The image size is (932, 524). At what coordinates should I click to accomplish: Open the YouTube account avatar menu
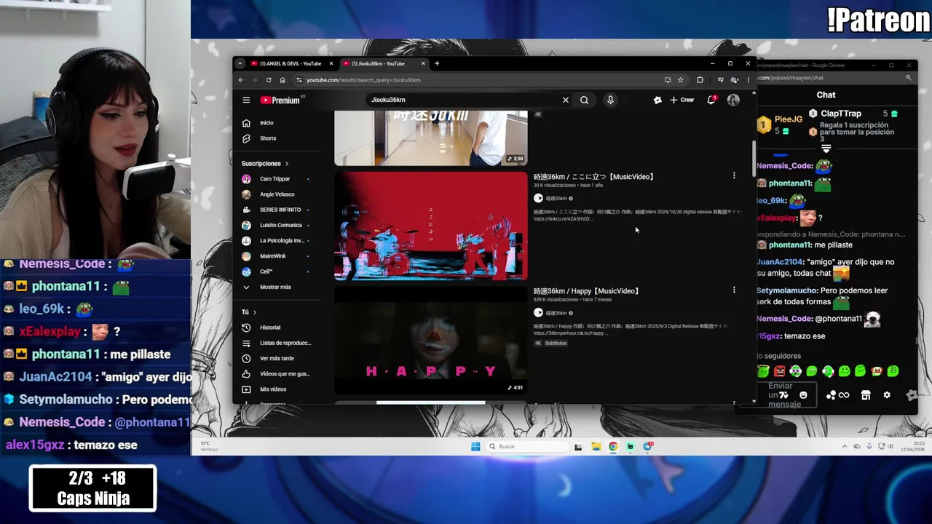[733, 100]
